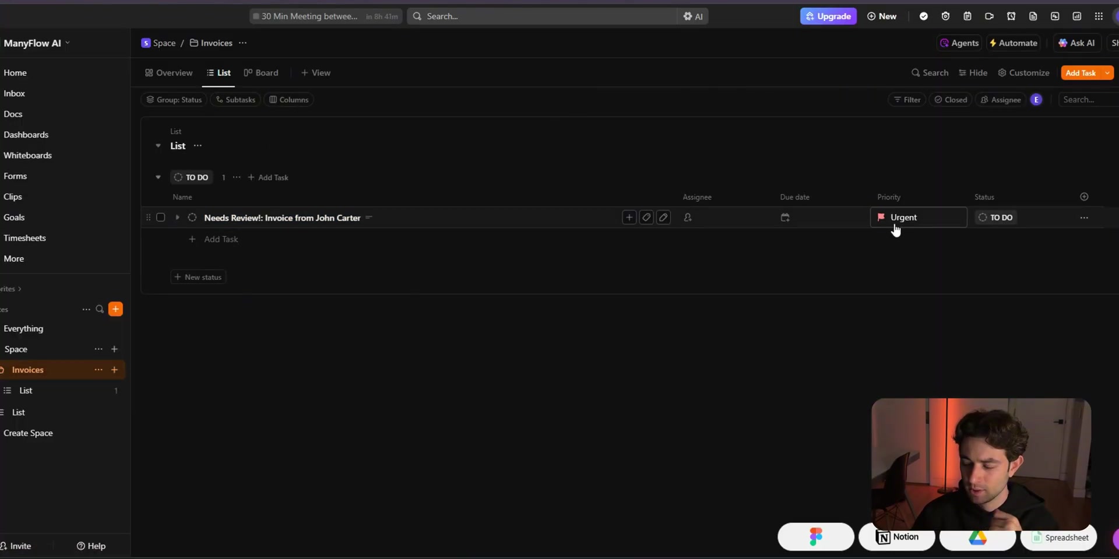Set due date using the calendar icon in task row
Screen dimensions: 1119x559
(x=785, y=218)
